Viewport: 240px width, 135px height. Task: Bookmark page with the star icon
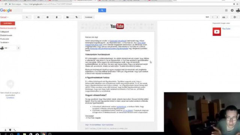[237, 4]
